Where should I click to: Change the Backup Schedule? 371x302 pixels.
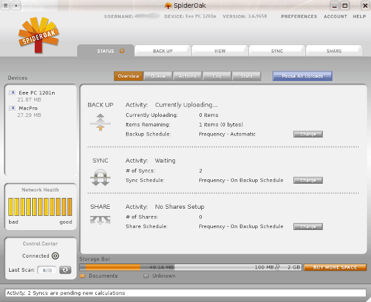(x=308, y=134)
